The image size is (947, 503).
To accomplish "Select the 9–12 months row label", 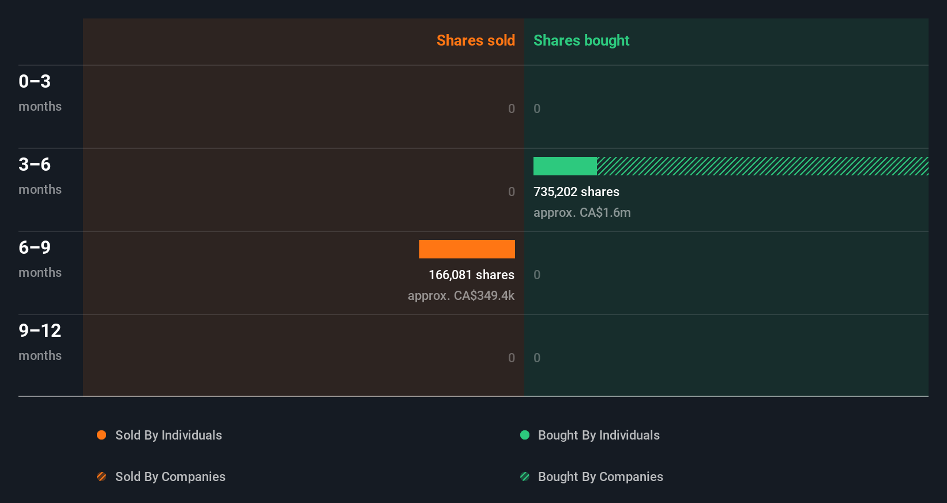I will (40, 341).
